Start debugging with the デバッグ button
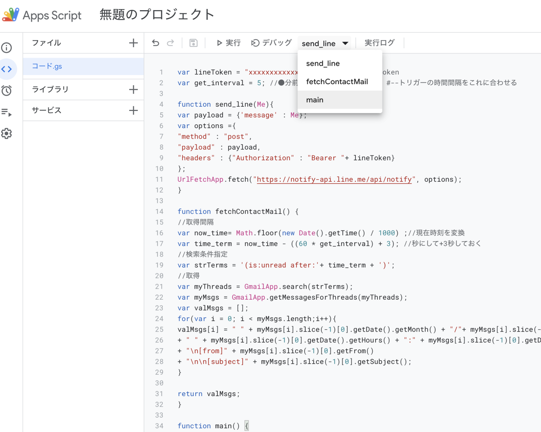The height and width of the screenshot is (432, 541). tap(272, 43)
